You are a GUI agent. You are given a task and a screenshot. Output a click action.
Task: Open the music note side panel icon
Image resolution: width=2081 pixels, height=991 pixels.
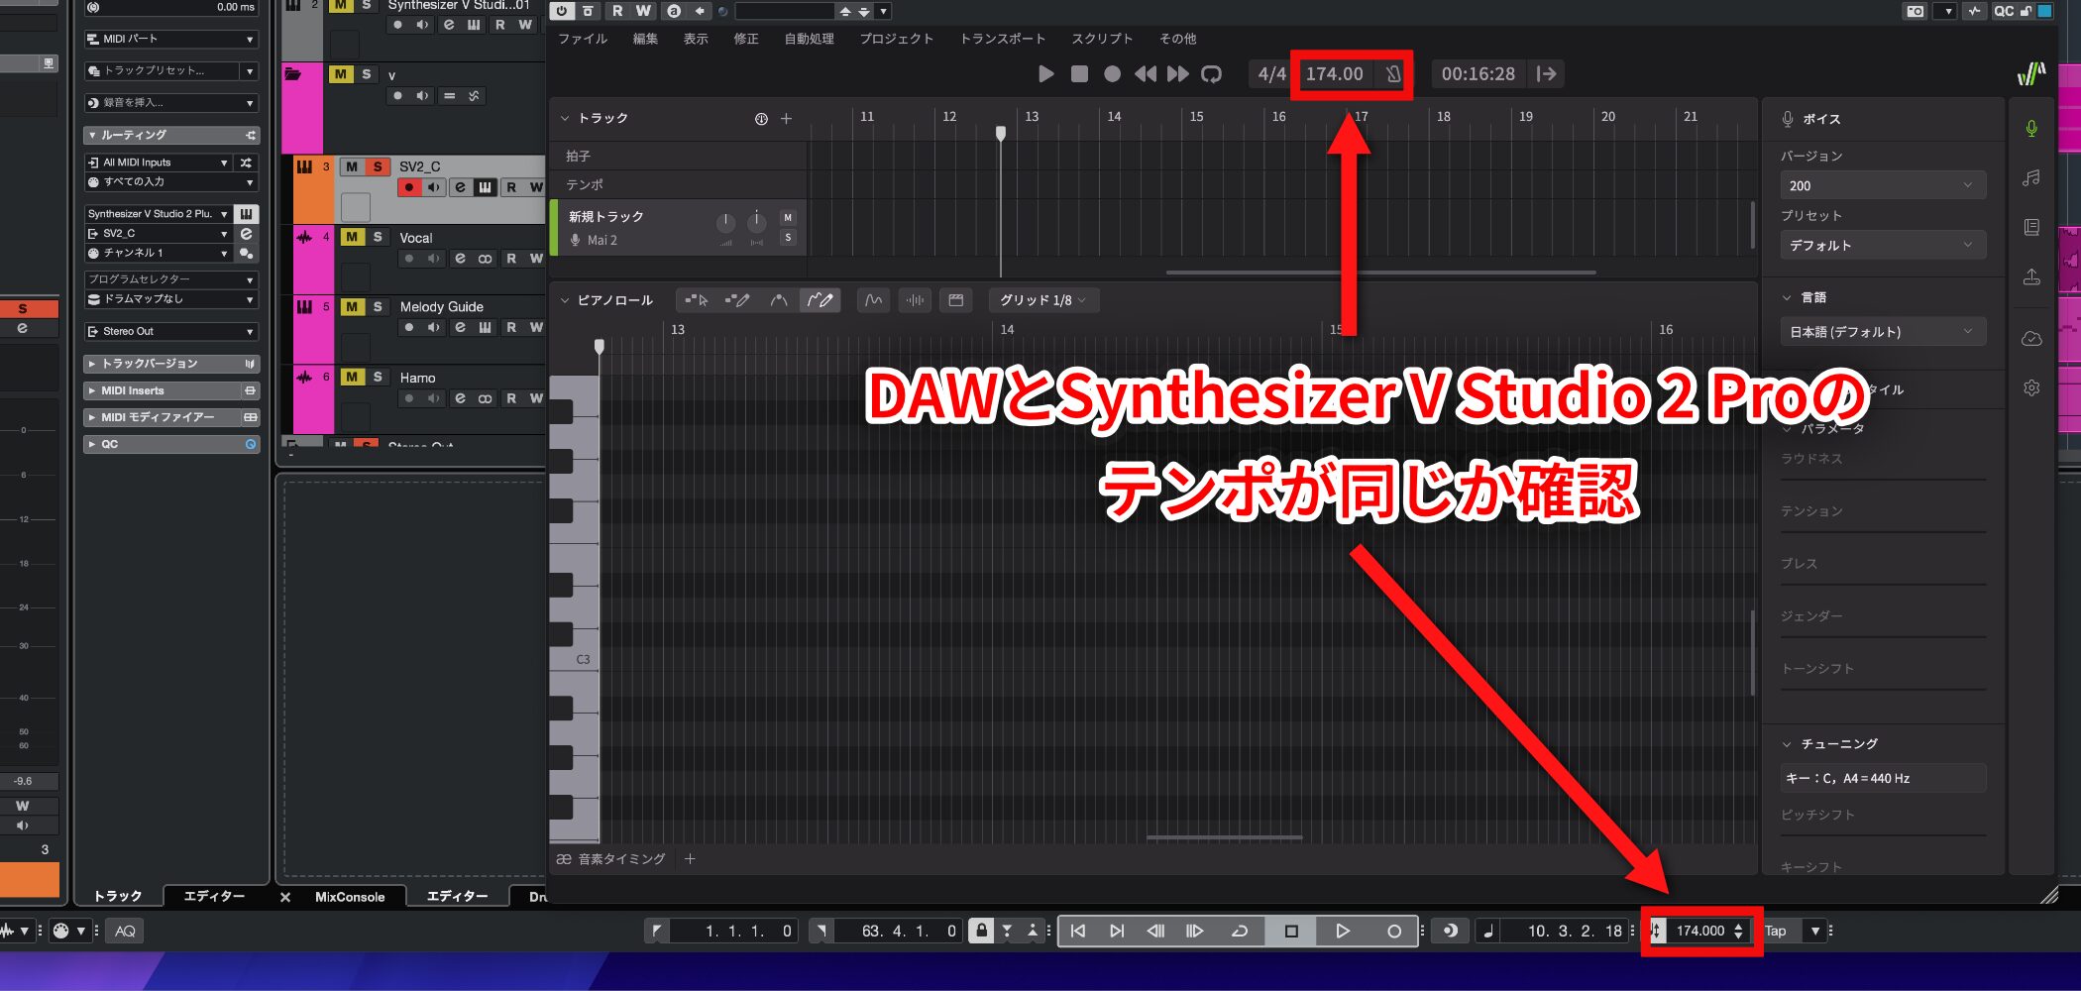coord(2031,177)
